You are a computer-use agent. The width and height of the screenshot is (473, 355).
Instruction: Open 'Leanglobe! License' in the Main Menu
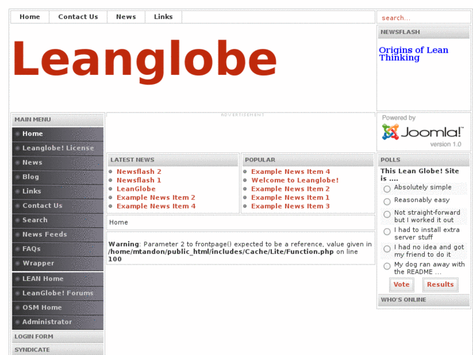click(58, 148)
